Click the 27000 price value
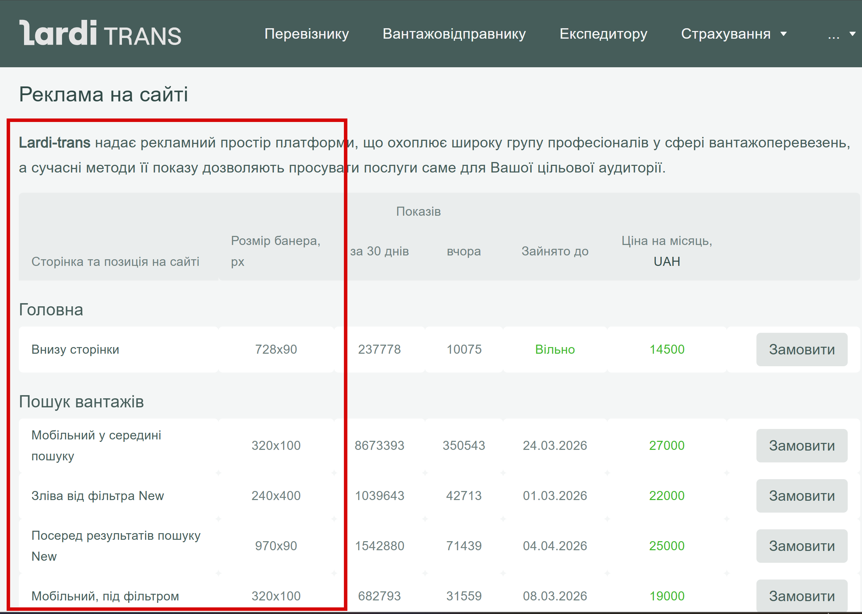The image size is (862, 614). (667, 445)
